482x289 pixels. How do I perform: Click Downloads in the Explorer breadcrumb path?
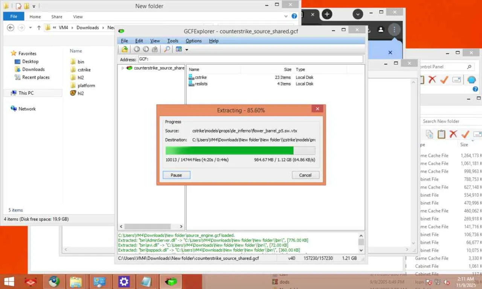coord(88,27)
